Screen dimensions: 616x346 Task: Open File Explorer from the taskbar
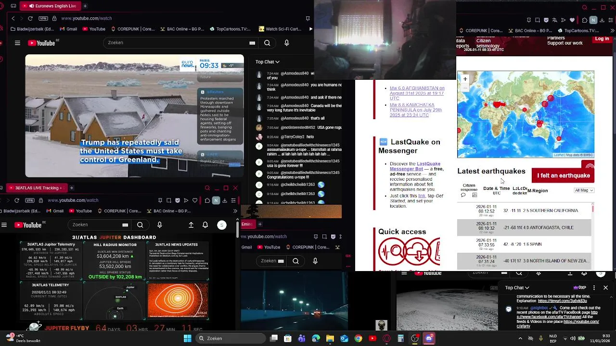coord(330,338)
